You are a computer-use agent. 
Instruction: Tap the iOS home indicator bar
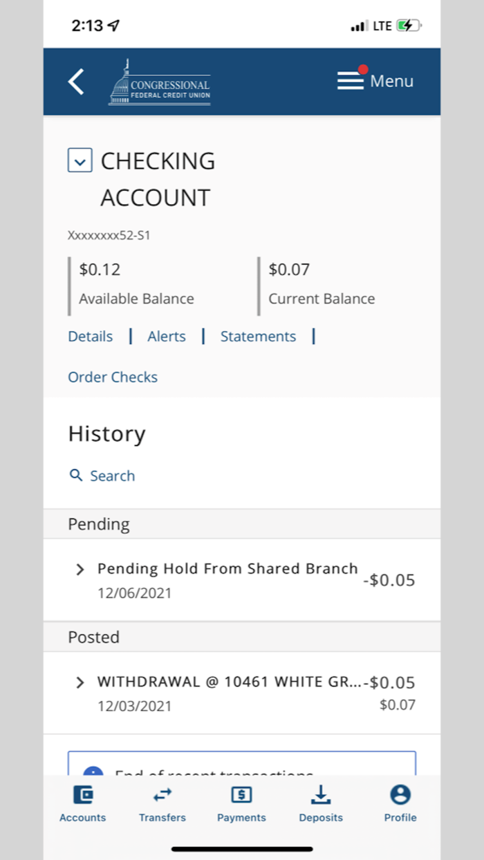pyautogui.click(x=242, y=848)
